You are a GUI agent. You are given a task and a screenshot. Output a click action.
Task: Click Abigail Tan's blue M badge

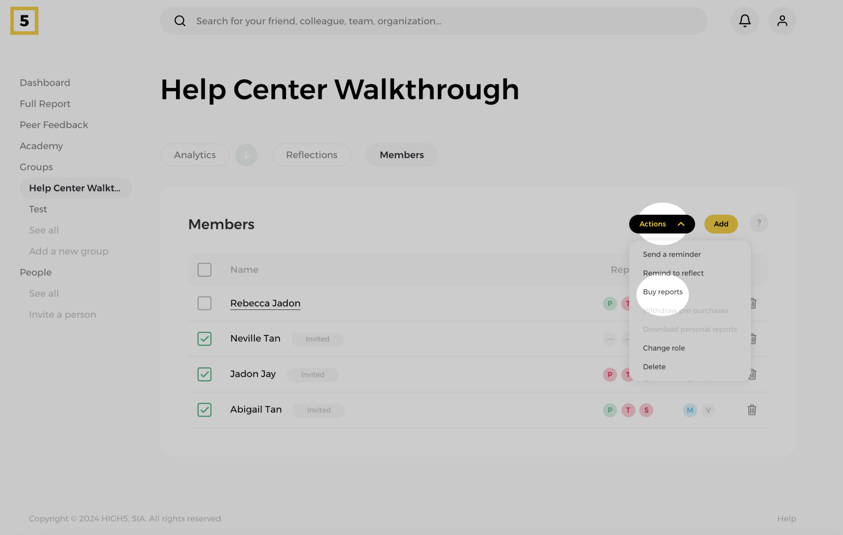click(x=690, y=410)
